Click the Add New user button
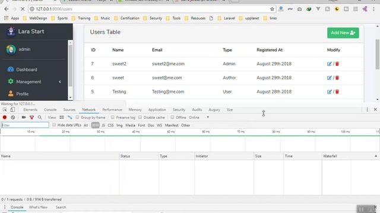380x213 pixels. pos(343,33)
